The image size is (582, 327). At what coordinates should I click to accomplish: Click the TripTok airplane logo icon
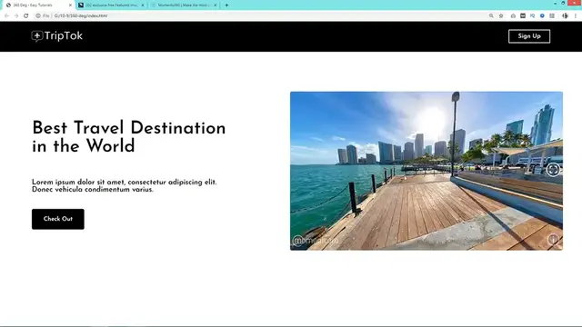click(x=36, y=36)
